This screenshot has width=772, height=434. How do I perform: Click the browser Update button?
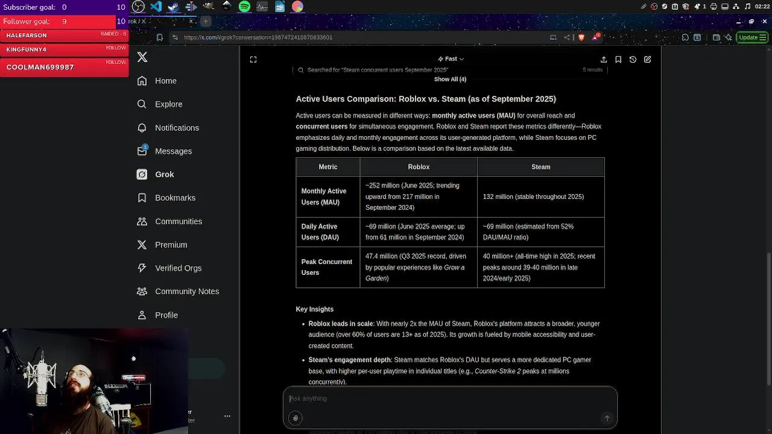753,37
